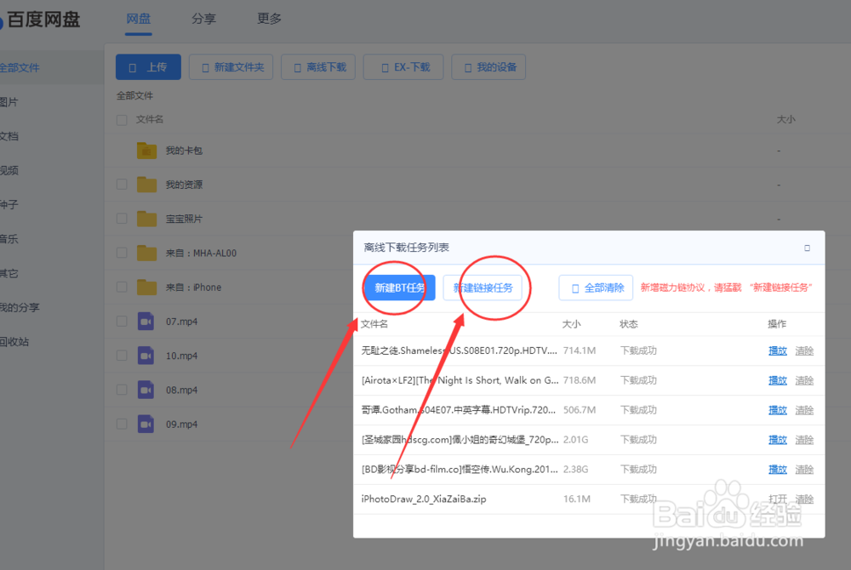Screen dimensions: 851x570
Task: Select the 07.mp4 checkbox
Action: [x=122, y=321]
